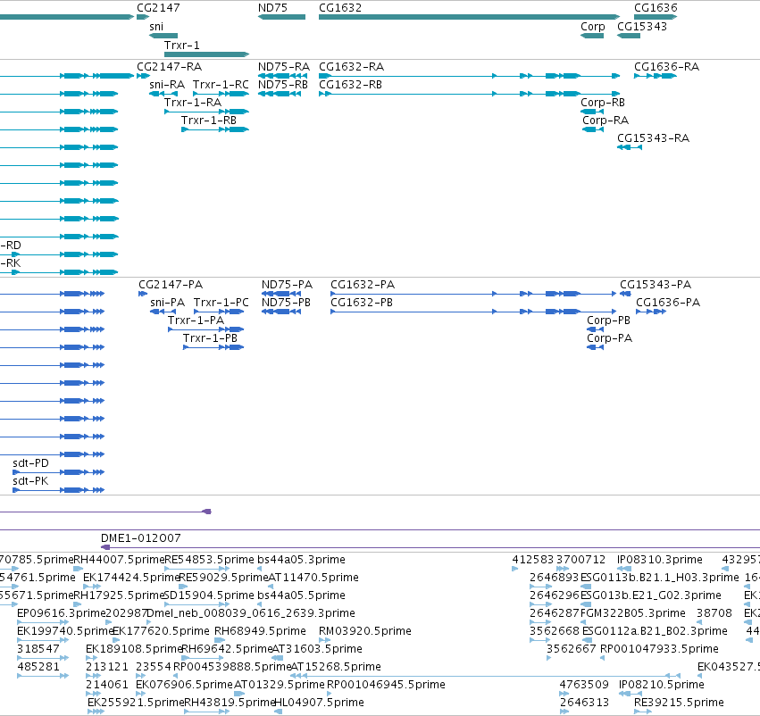Select transcript CG1636-RA label
760x716 pixels.
666,66
